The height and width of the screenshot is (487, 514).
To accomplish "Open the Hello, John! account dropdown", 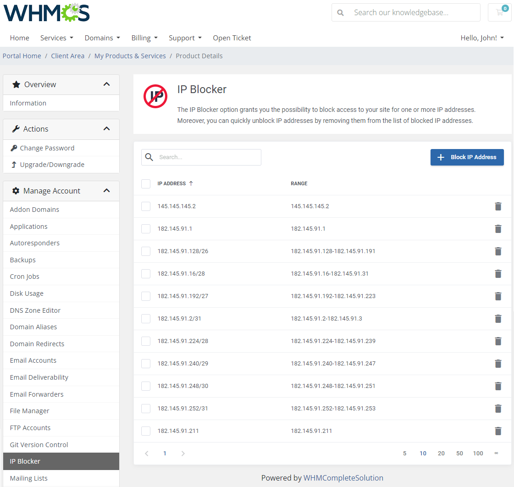I will 482,38.
